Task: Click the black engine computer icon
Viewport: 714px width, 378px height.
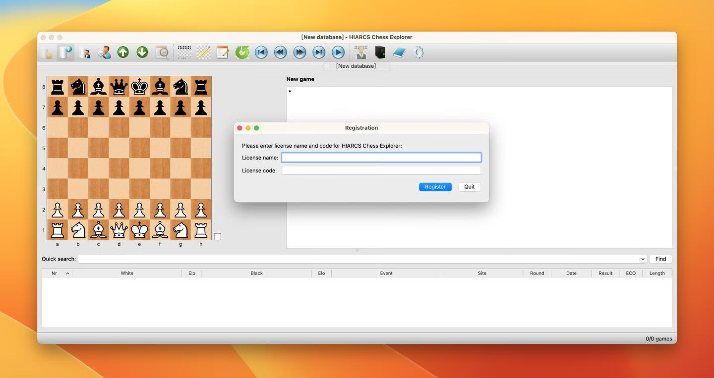Action: coord(380,53)
